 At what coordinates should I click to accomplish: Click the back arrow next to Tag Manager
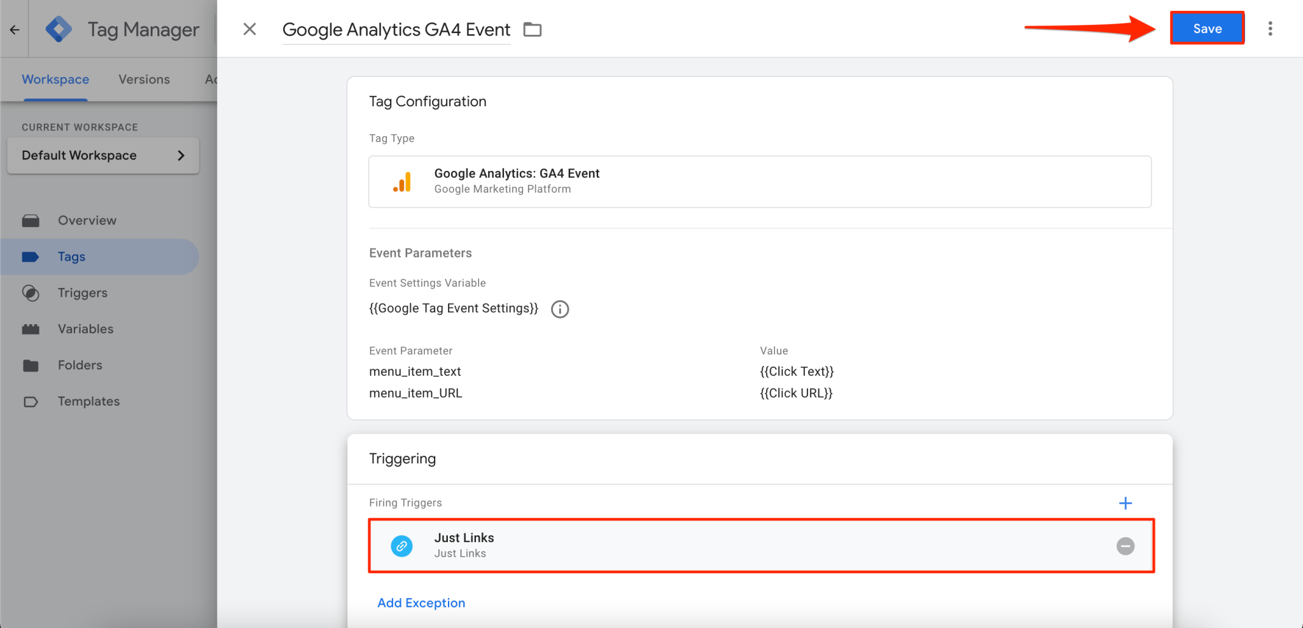click(x=15, y=29)
